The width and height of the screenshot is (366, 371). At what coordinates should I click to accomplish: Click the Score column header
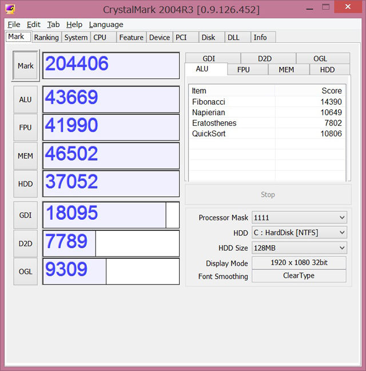[310, 90]
